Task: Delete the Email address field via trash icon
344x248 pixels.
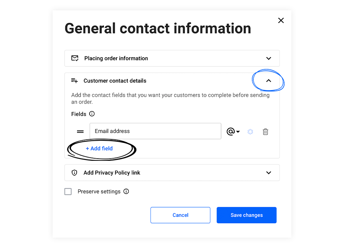Action: [x=265, y=132]
